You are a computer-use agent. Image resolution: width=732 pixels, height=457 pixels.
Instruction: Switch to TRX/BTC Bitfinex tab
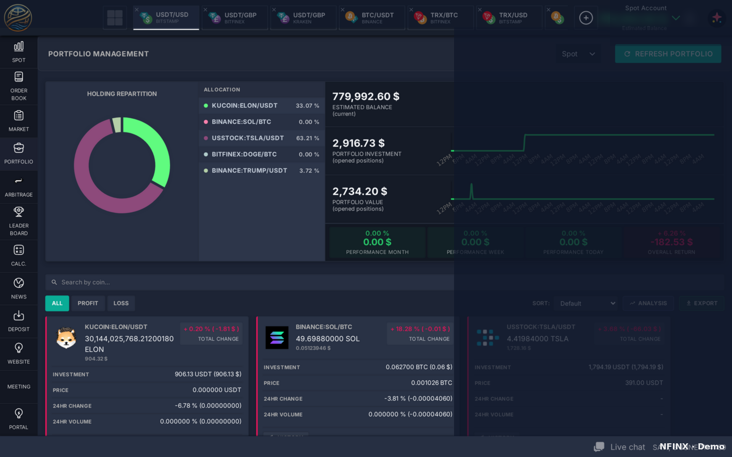click(x=441, y=18)
